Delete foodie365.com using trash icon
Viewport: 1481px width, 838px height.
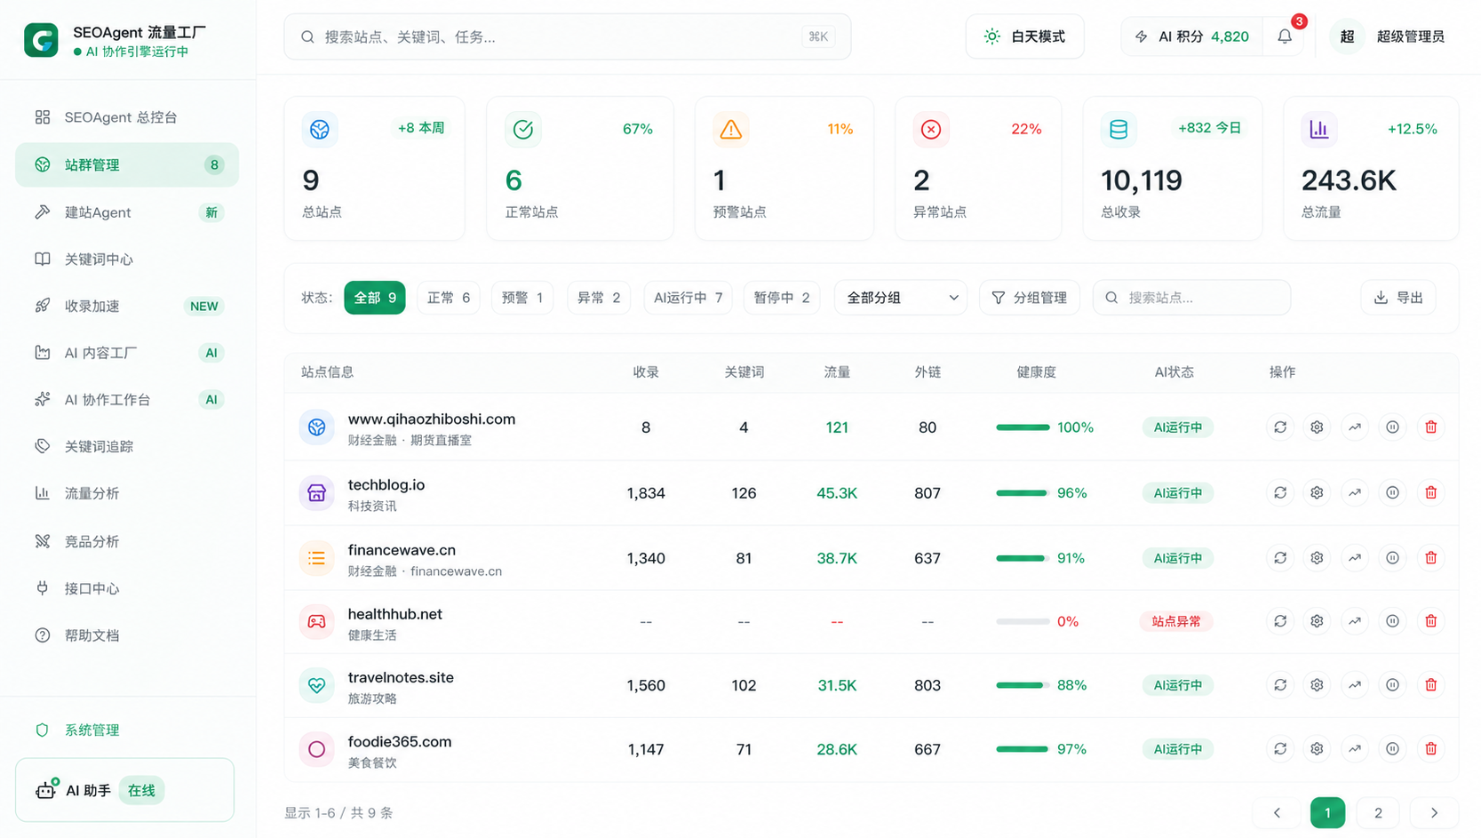pyautogui.click(x=1430, y=749)
